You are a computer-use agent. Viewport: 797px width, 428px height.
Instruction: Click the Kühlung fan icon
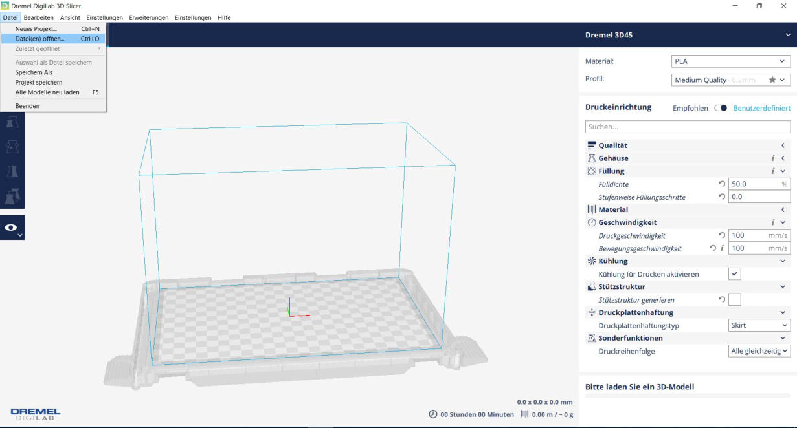tap(591, 261)
